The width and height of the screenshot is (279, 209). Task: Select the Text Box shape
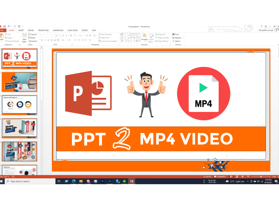(122, 35)
